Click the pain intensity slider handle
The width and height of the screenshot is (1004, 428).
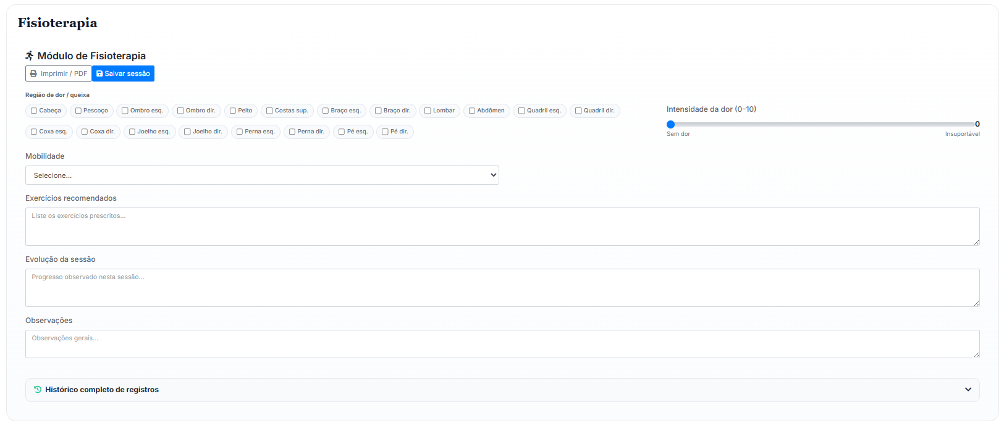(670, 124)
